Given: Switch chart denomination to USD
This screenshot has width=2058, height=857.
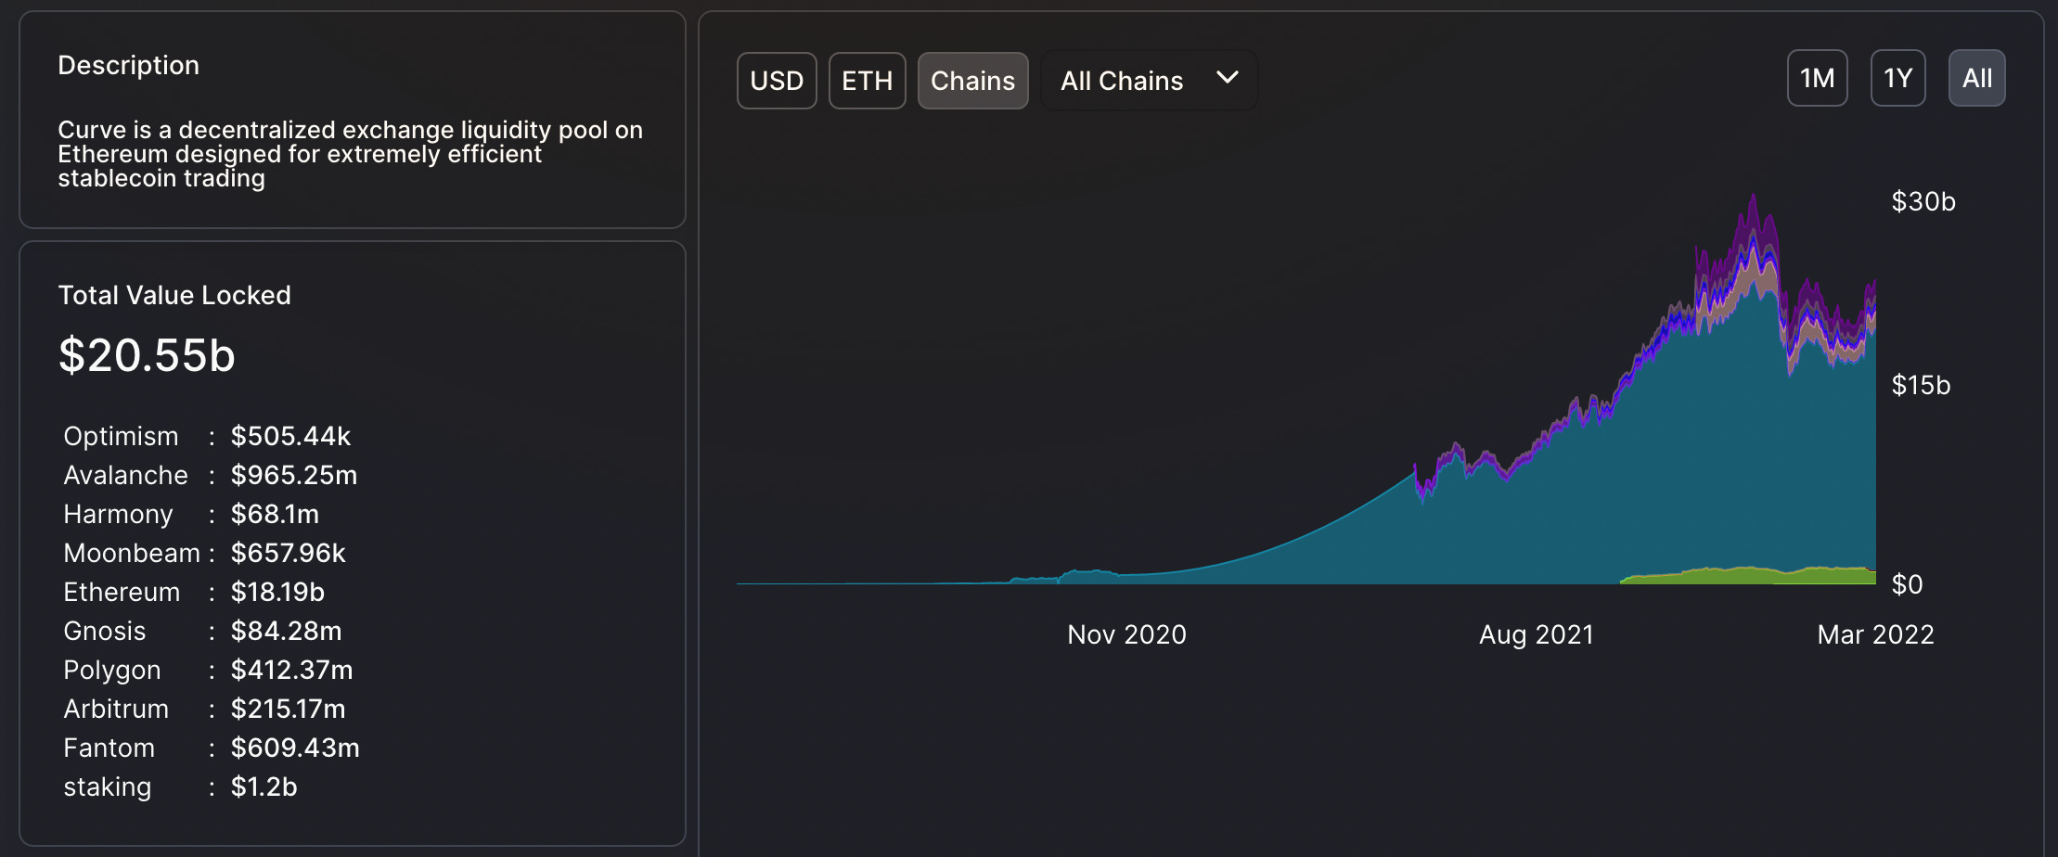Looking at the screenshot, I should tap(777, 81).
